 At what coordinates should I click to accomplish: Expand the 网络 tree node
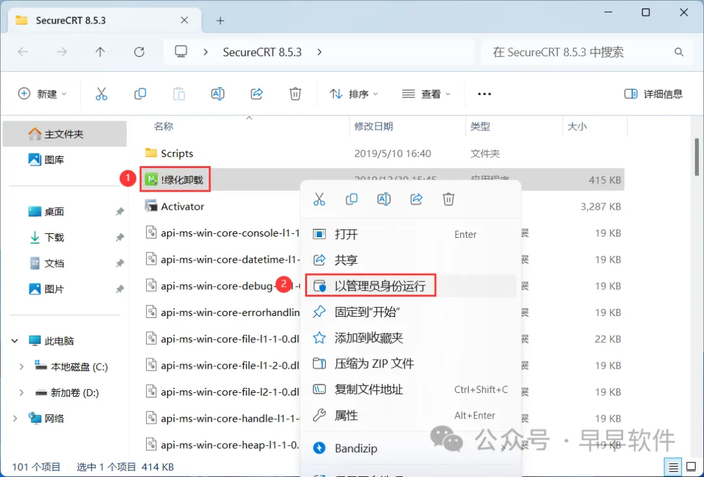[x=15, y=418]
